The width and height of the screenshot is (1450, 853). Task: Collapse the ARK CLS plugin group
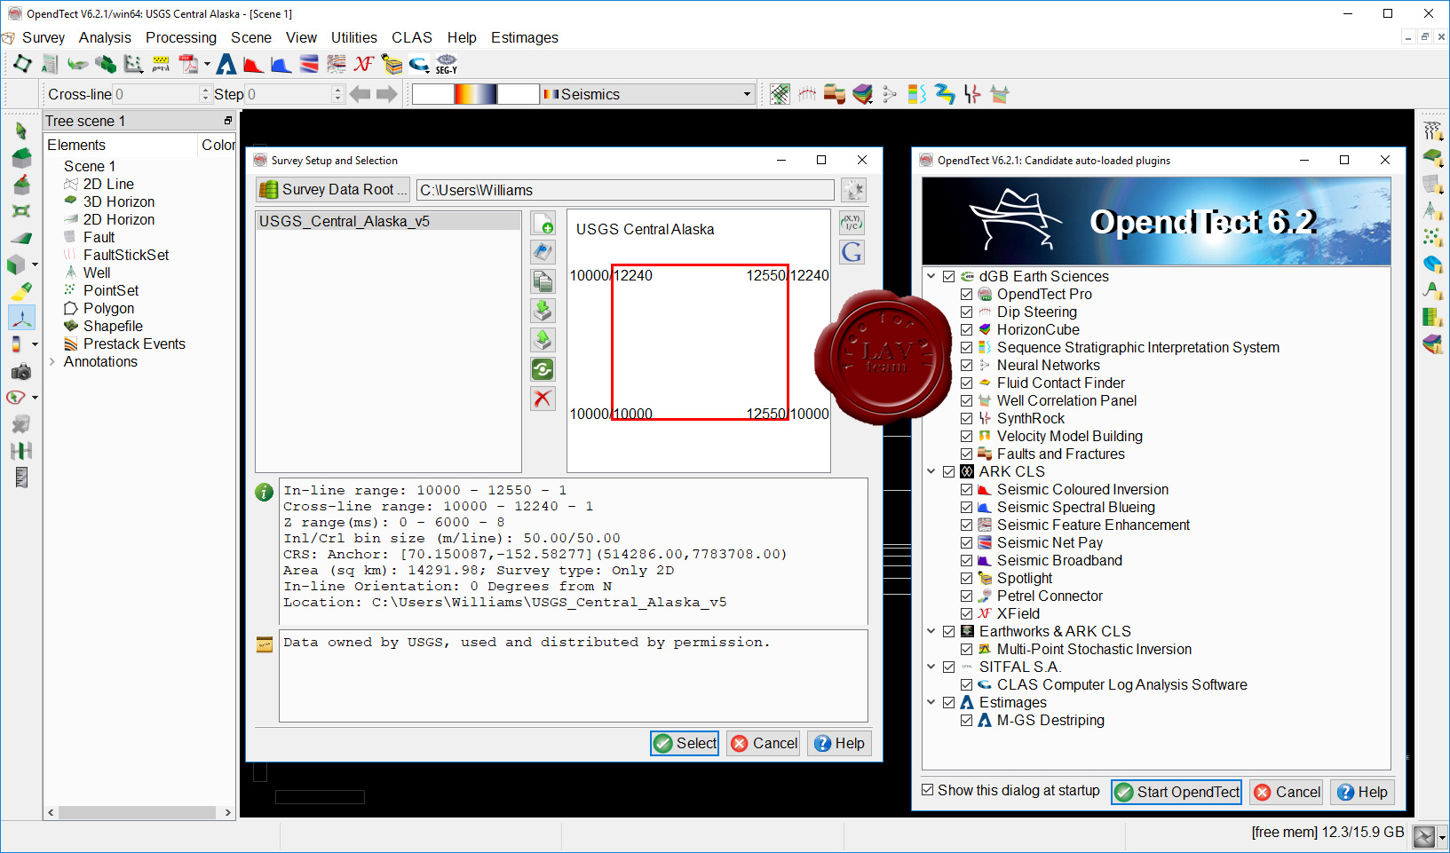pos(931,472)
